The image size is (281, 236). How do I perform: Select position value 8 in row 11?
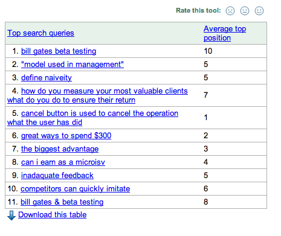205,202
